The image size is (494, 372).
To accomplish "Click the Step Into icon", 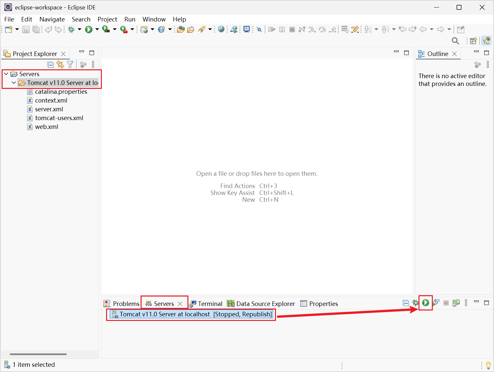I will 312,30.
